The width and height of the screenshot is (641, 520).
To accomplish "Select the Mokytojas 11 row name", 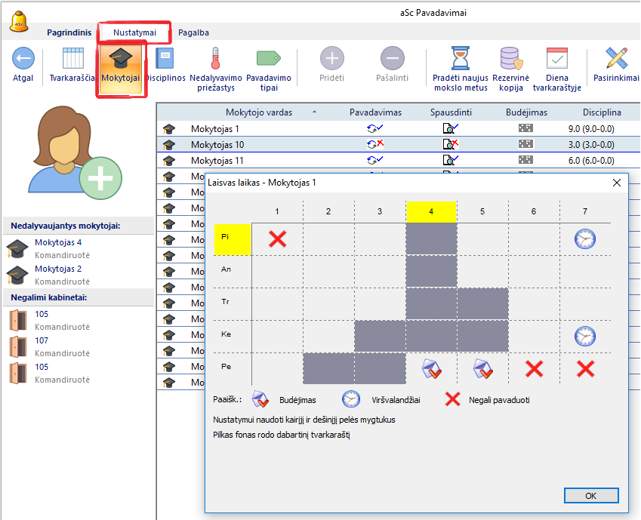I will (217, 161).
